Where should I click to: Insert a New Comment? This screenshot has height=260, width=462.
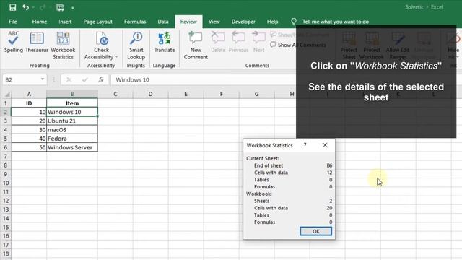[196, 45]
